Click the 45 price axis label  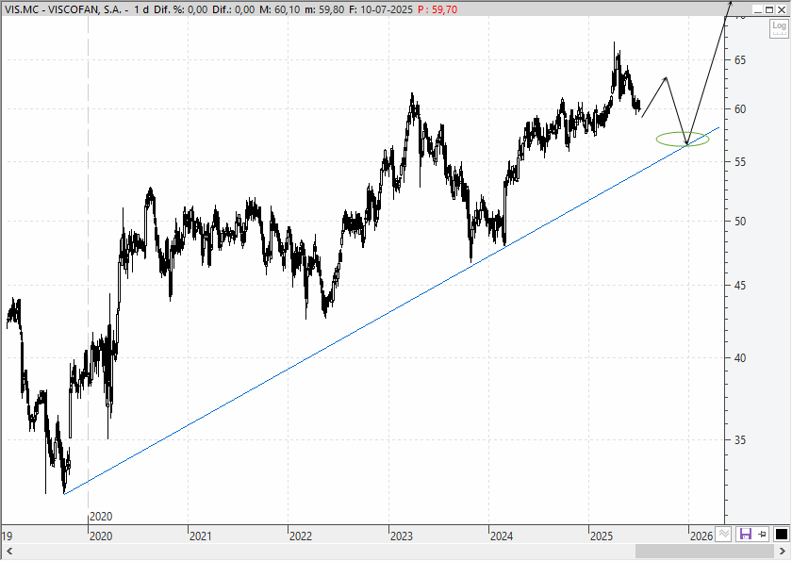pyautogui.click(x=740, y=286)
